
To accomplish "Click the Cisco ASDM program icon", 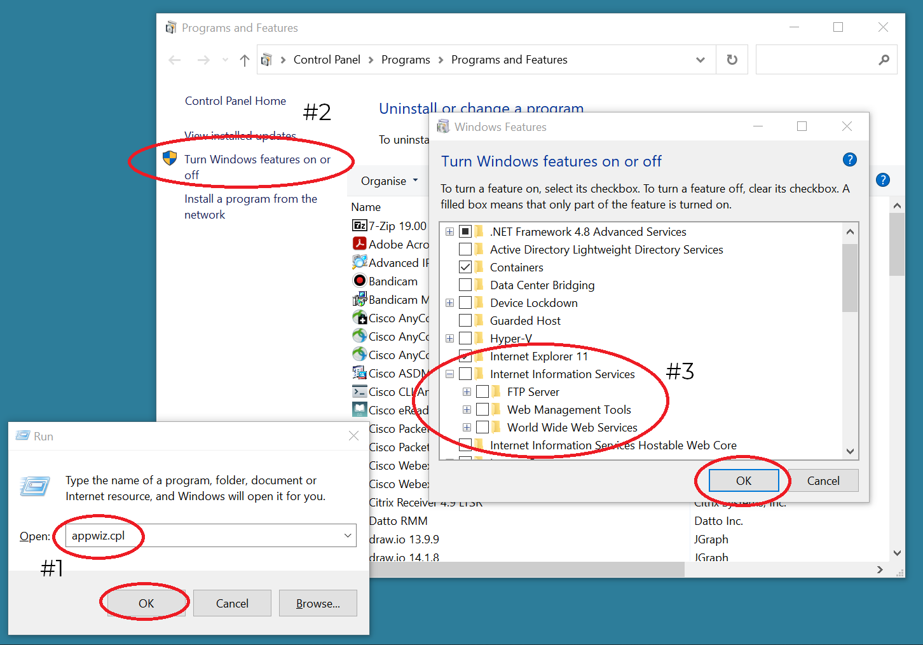I will tap(359, 372).
